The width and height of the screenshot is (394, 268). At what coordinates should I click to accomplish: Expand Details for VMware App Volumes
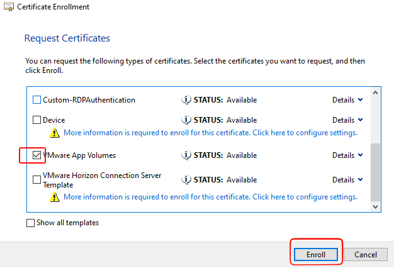click(x=347, y=155)
